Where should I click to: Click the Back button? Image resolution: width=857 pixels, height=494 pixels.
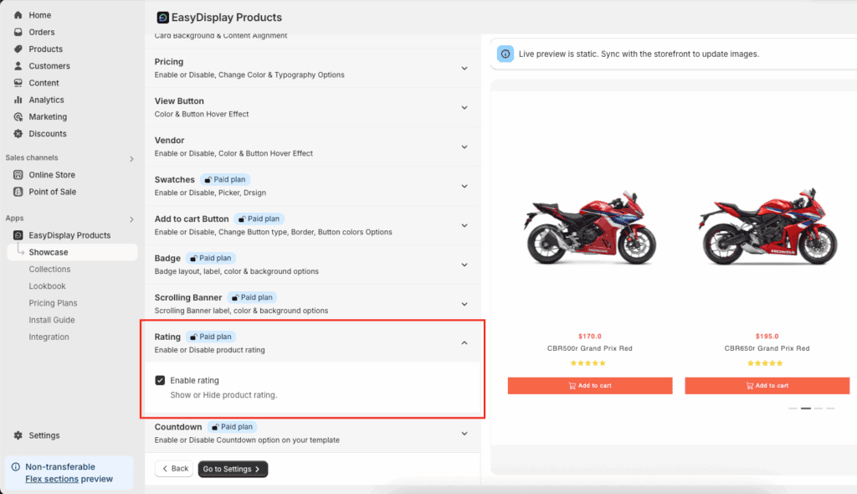174,469
